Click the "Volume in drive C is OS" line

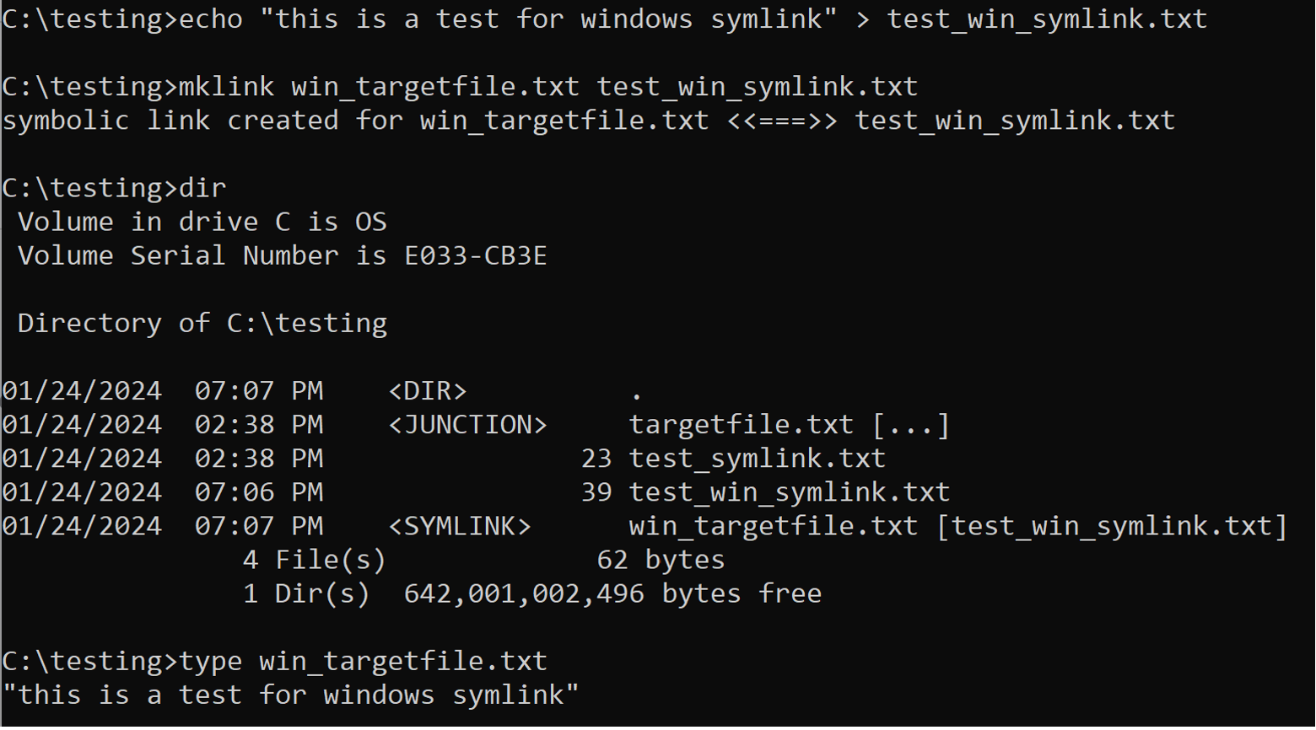pyautogui.click(x=202, y=222)
